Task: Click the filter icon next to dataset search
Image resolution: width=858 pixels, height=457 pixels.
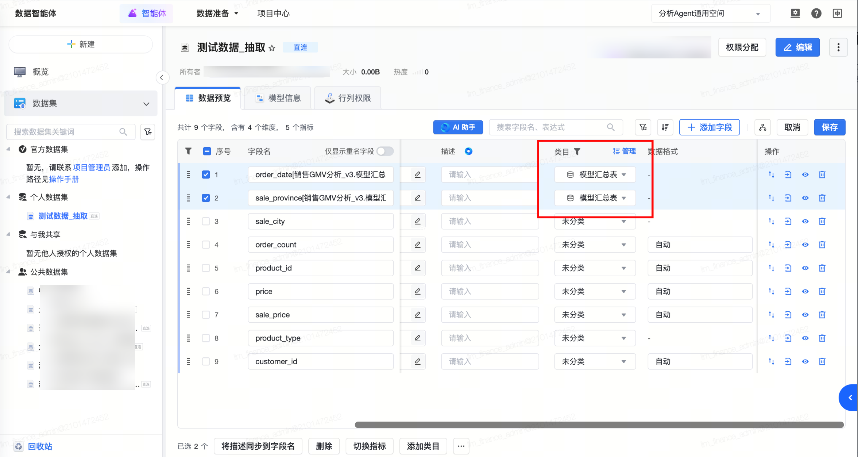Action: [148, 132]
